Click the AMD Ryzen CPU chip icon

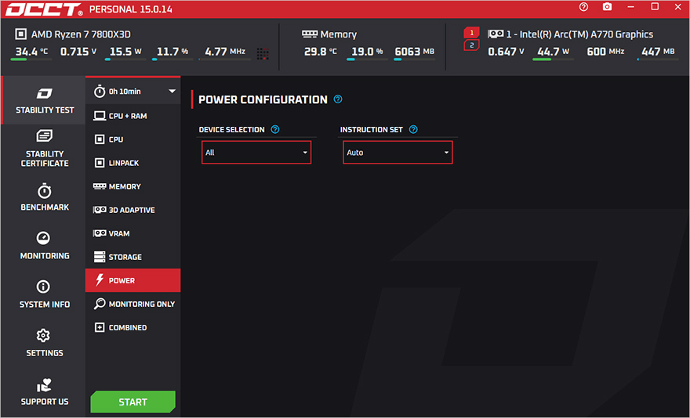(x=20, y=34)
